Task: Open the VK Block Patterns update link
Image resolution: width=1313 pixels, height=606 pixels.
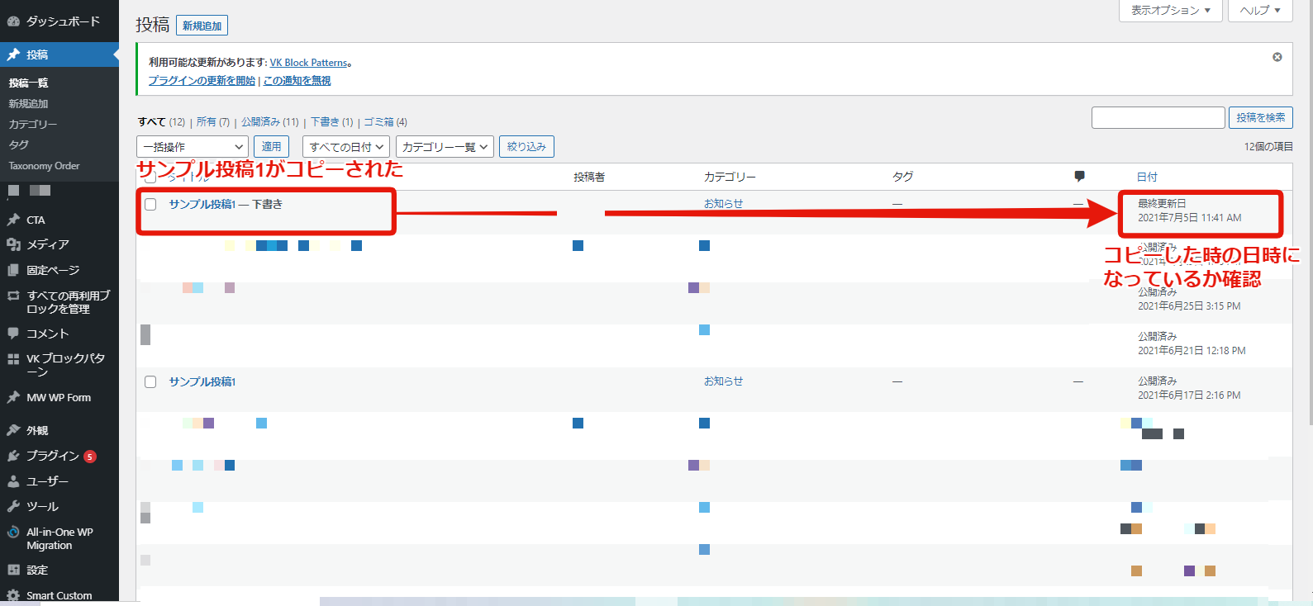Action: [308, 62]
